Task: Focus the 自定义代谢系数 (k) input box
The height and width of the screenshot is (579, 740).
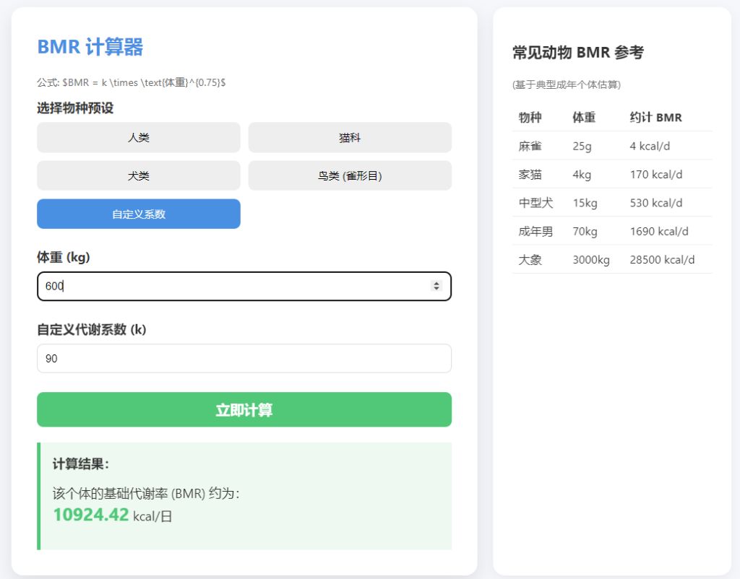Action: point(244,358)
